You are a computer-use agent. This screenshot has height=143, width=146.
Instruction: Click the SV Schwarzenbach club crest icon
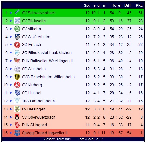point(17,12)
